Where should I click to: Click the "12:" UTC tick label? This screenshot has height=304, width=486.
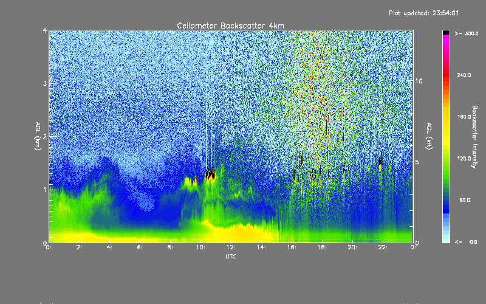[x=231, y=247]
